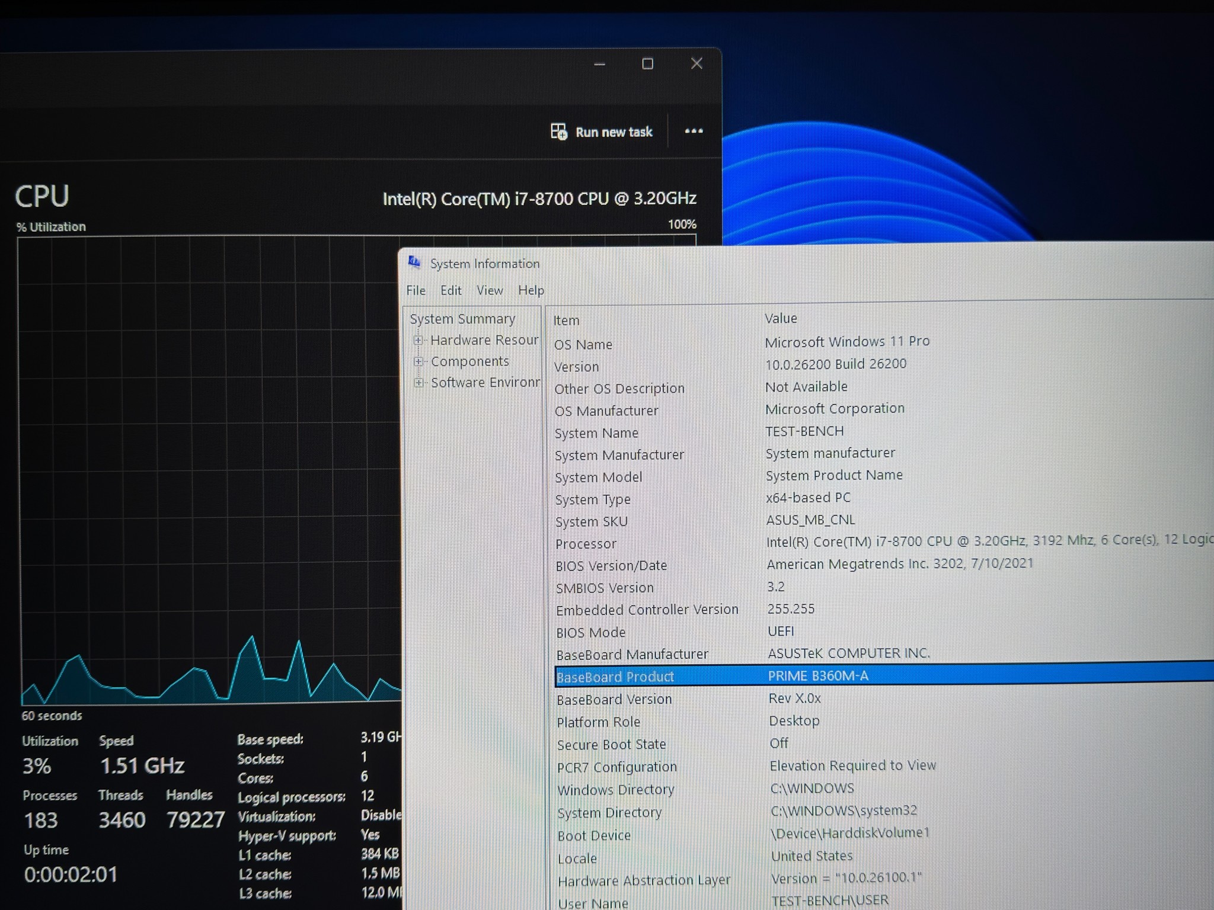Screen dimensions: 1214x910
Task: Click the TEST-BENCH system name value
Action: pyautogui.click(x=804, y=431)
